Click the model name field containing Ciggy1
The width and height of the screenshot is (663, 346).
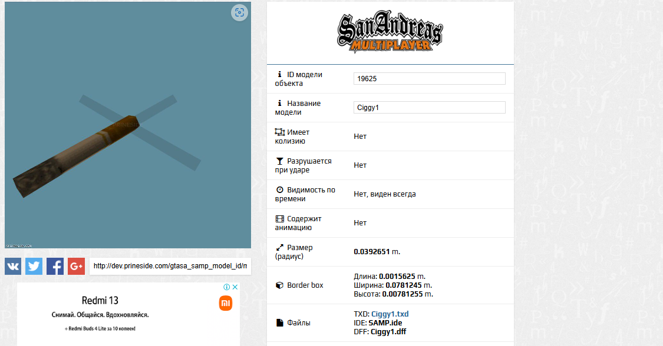pyautogui.click(x=429, y=108)
